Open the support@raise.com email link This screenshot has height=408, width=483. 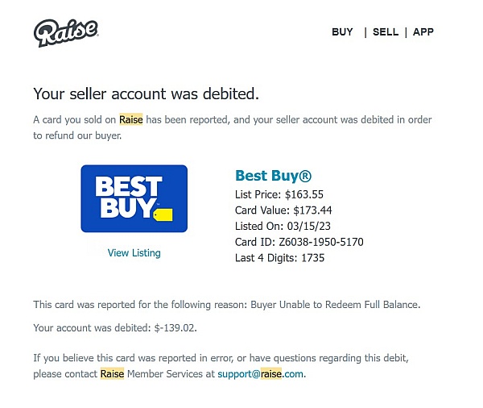260,374
